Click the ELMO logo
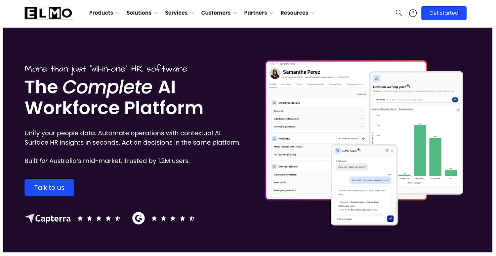This screenshot has height=256, width=496. (x=49, y=13)
